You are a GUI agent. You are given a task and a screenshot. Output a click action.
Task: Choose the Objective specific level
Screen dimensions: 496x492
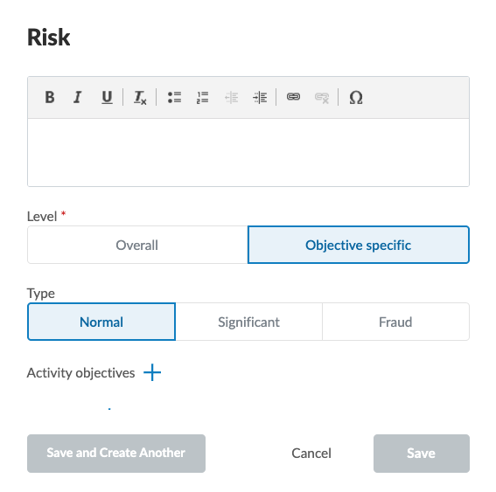point(359,245)
